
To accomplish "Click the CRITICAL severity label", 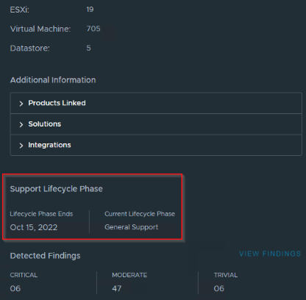I will point(24,275).
